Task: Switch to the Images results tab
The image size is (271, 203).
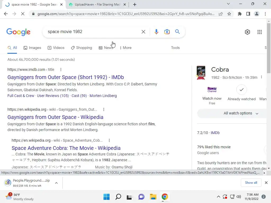Action: pyautogui.click(x=32, y=48)
